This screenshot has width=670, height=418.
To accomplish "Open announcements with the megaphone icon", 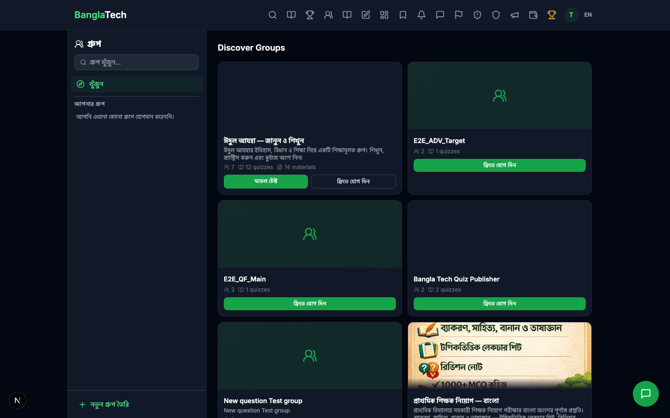I will pyautogui.click(x=515, y=15).
